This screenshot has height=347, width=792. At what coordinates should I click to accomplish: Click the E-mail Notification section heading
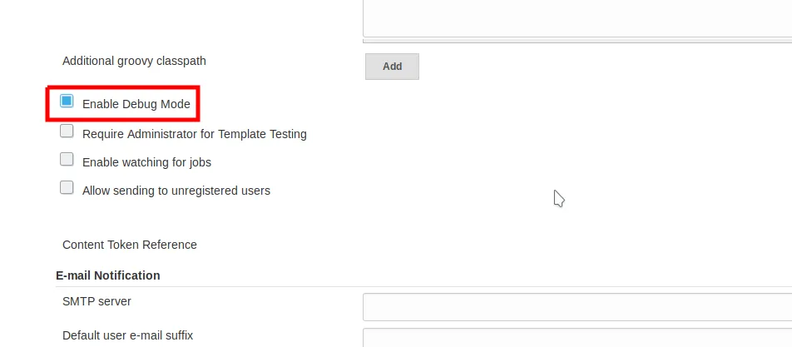107,275
